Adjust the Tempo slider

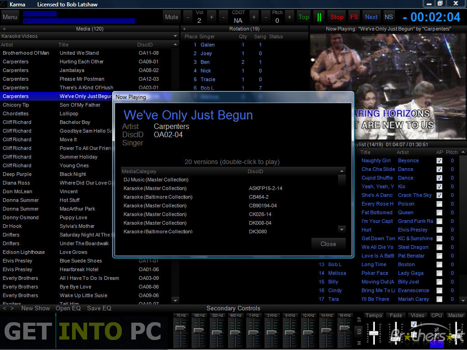(x=374, y=333)
